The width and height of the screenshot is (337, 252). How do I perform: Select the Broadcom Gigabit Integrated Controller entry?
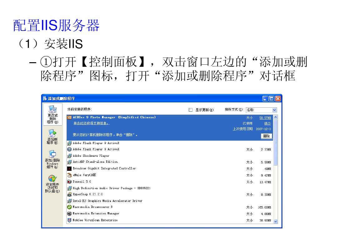point(170,169)
